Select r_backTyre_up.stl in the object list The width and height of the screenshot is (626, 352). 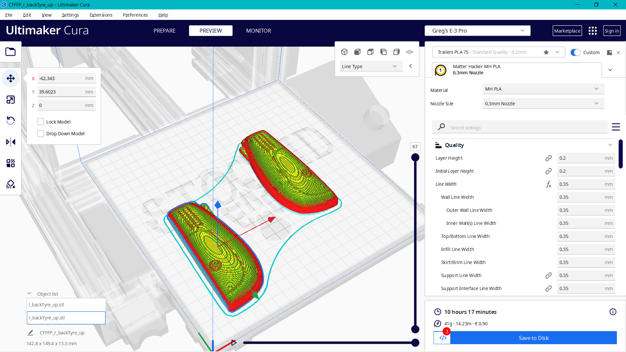point(66,318)
